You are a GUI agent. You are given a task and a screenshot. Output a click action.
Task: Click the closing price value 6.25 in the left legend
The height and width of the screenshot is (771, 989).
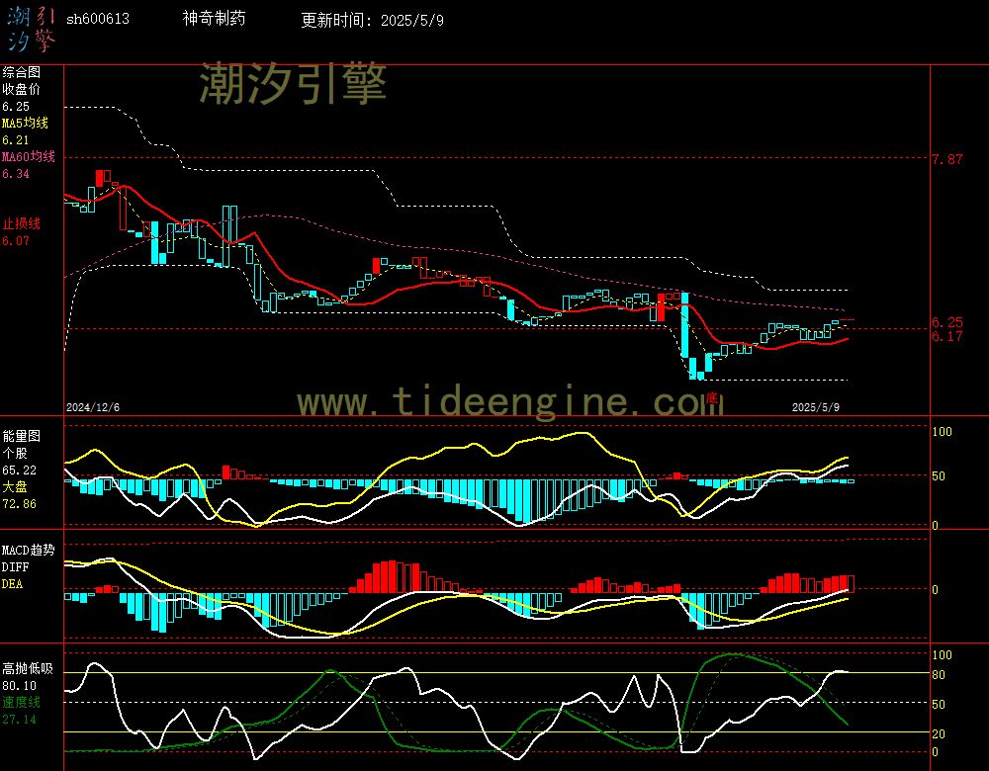point(16,107)
